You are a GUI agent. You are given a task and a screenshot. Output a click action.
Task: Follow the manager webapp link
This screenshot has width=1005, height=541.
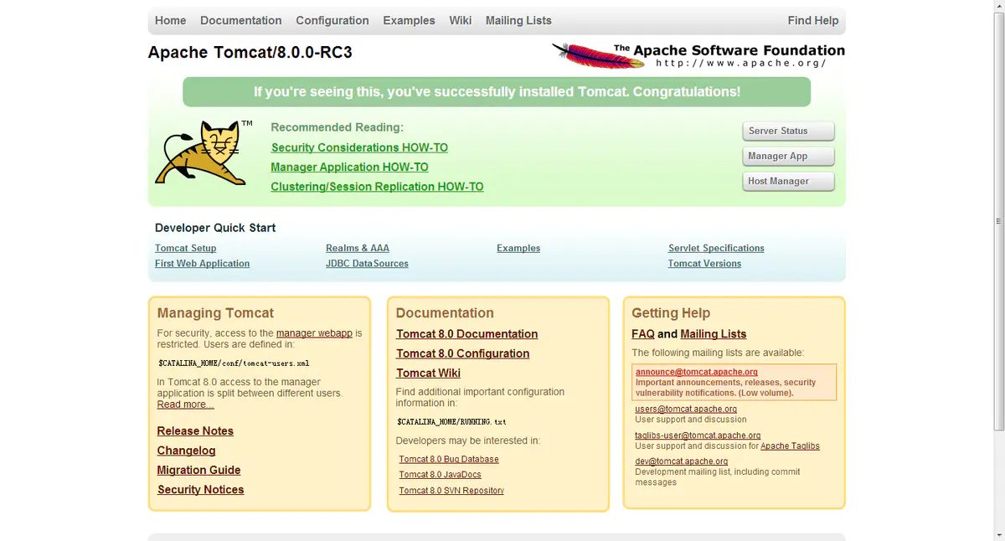pos(314,332)
